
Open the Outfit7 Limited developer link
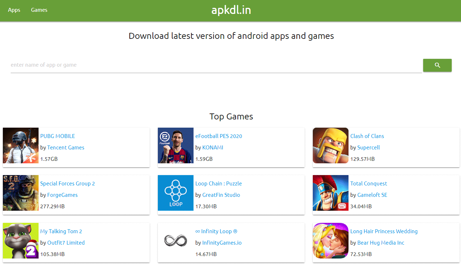[x=66, y=243]
